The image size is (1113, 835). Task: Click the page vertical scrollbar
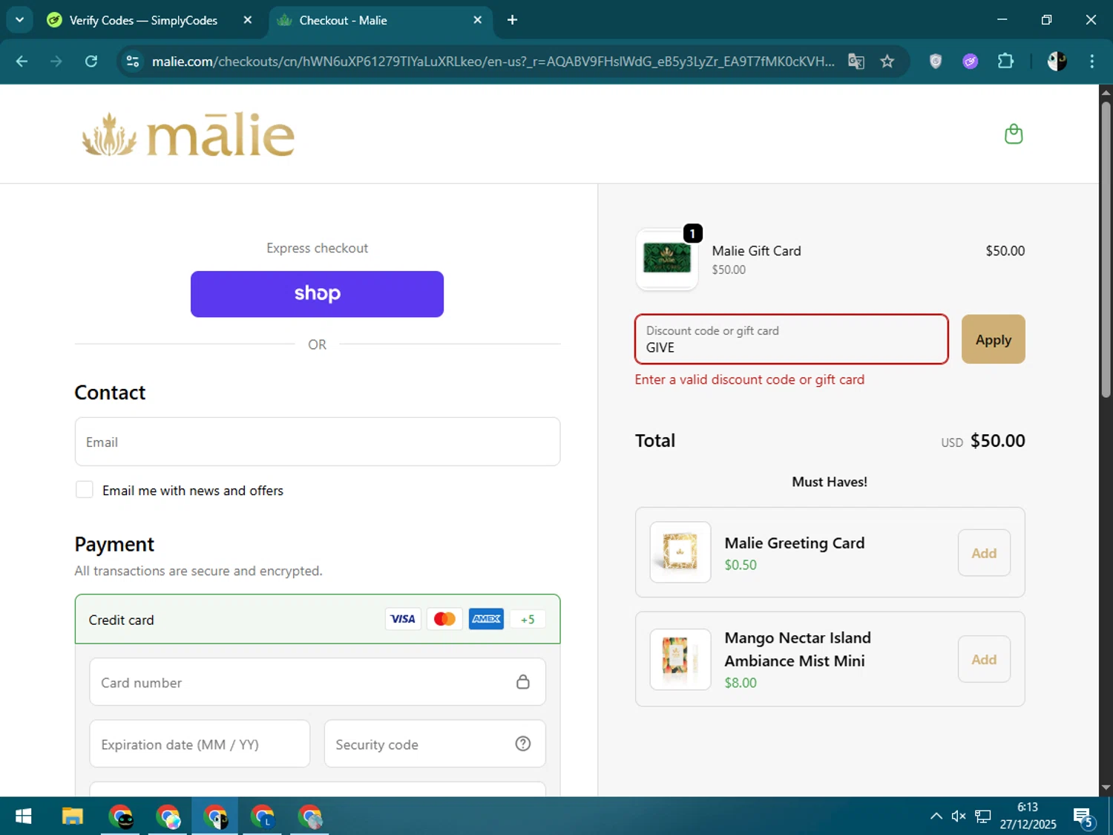click(x=1106, y=249)
